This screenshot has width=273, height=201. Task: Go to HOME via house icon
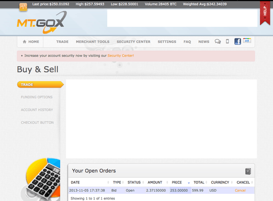point(31,42)
